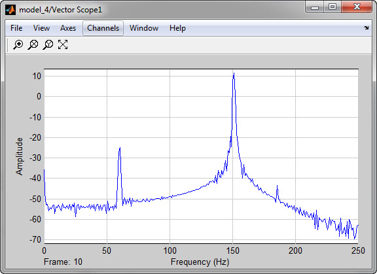
Task: Maximize the Vector Scope1 window
Action: (x=332, y=7)
